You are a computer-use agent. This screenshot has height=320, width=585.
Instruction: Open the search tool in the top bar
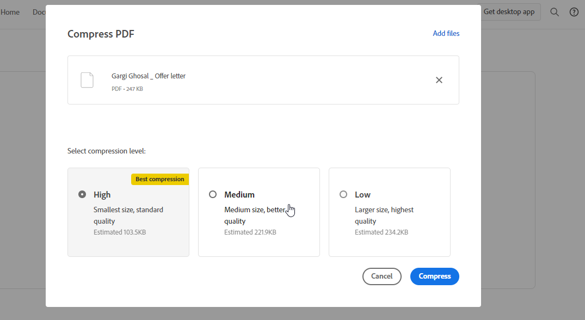pyautogui.click(x=554, y=12)
